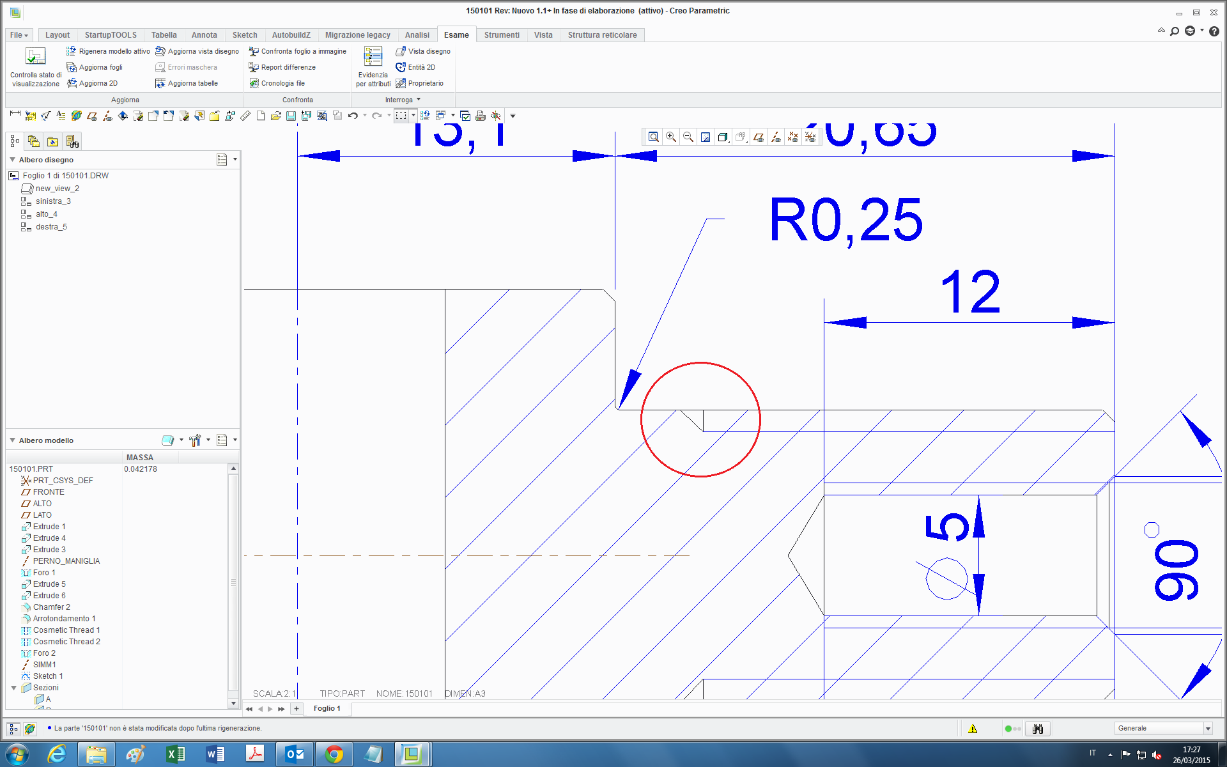Expand the Sezioni node in model tree

pos(14,688)
